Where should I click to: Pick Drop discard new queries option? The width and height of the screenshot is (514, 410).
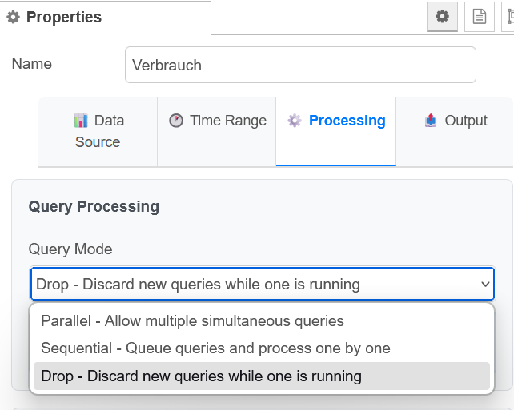201,376
